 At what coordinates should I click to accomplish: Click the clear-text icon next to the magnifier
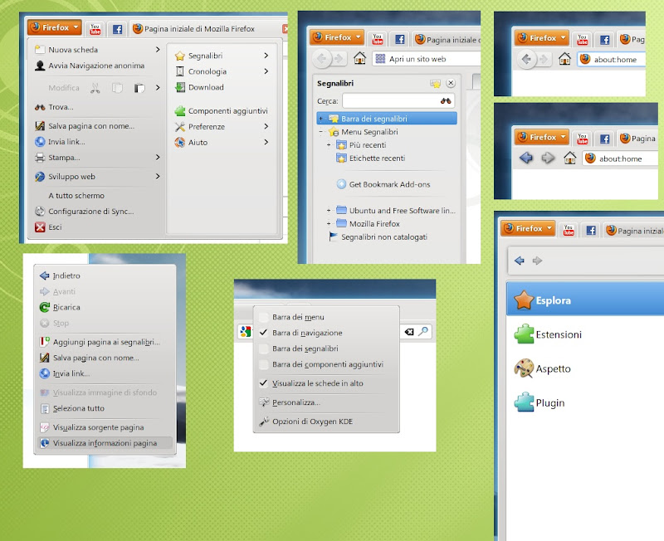[x=409, y=332]
